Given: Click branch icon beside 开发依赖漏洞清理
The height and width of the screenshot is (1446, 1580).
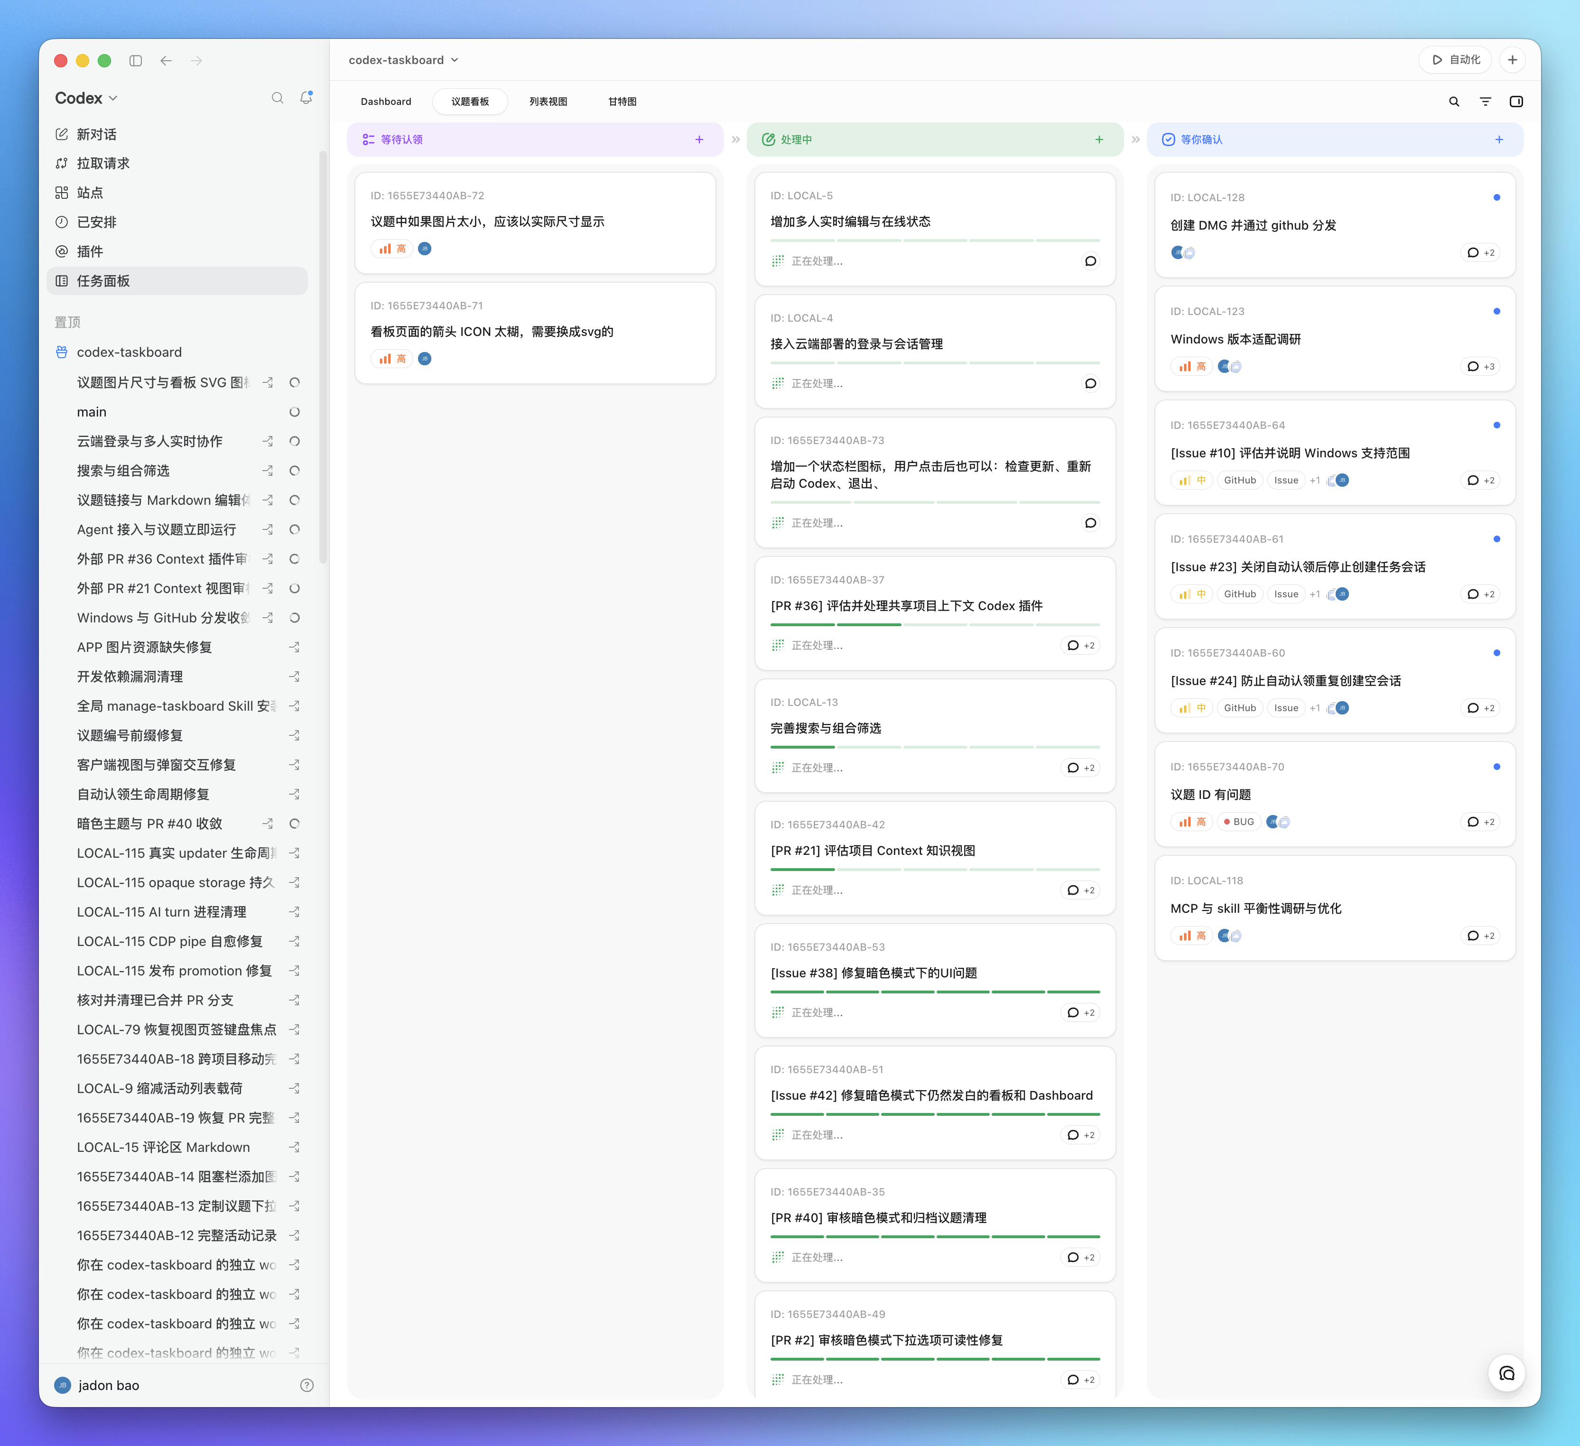Looking at the screenshot, I should 295,677.
